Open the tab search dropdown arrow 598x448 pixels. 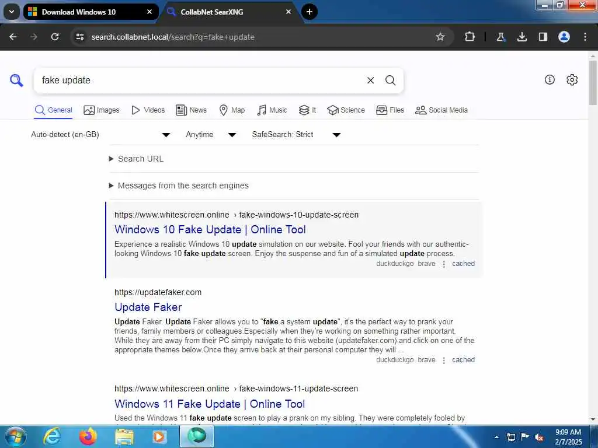pos(12,12)
